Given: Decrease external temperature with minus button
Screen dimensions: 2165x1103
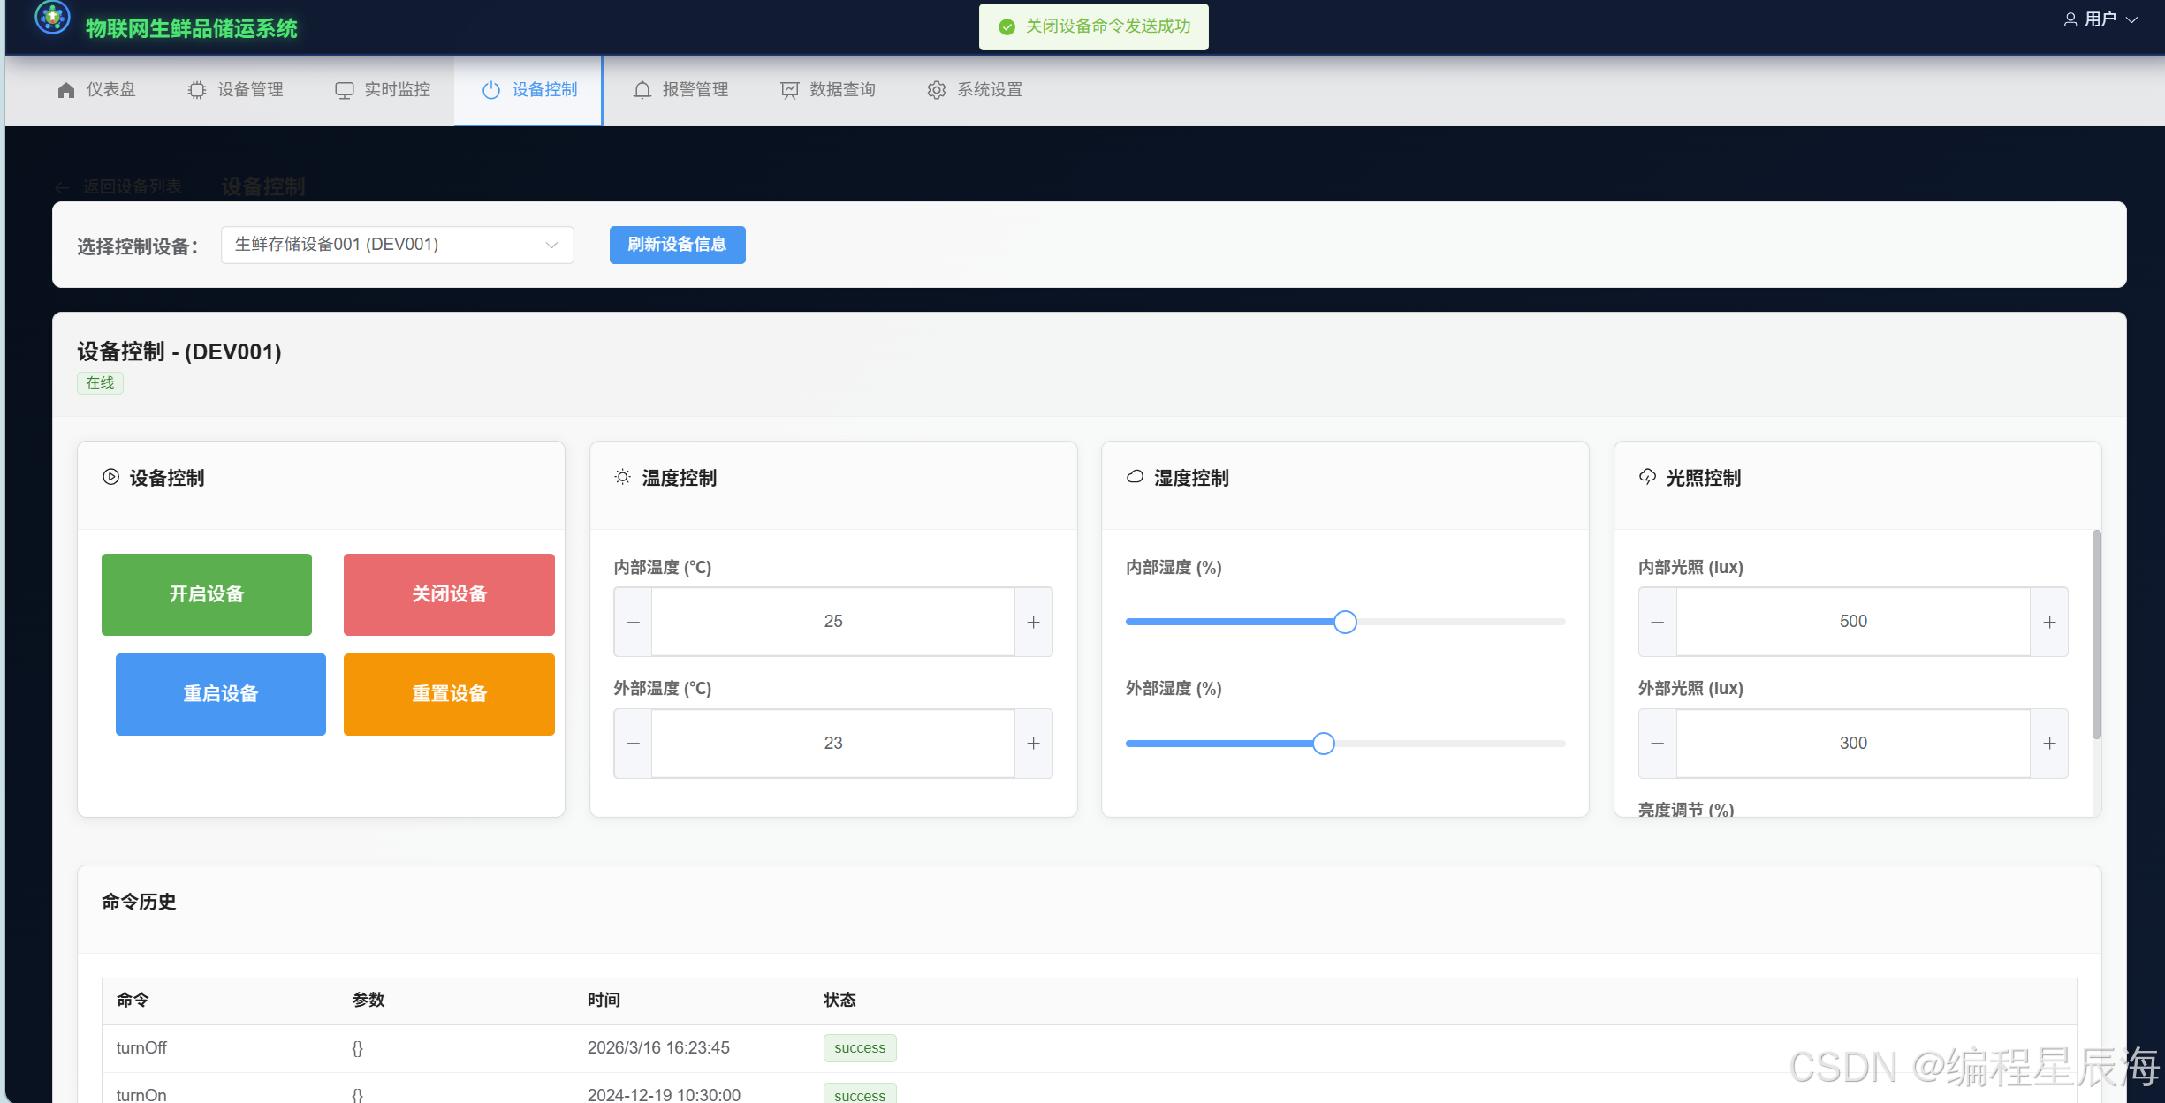Looking at the screenshot, I should (x=634, y=744).
